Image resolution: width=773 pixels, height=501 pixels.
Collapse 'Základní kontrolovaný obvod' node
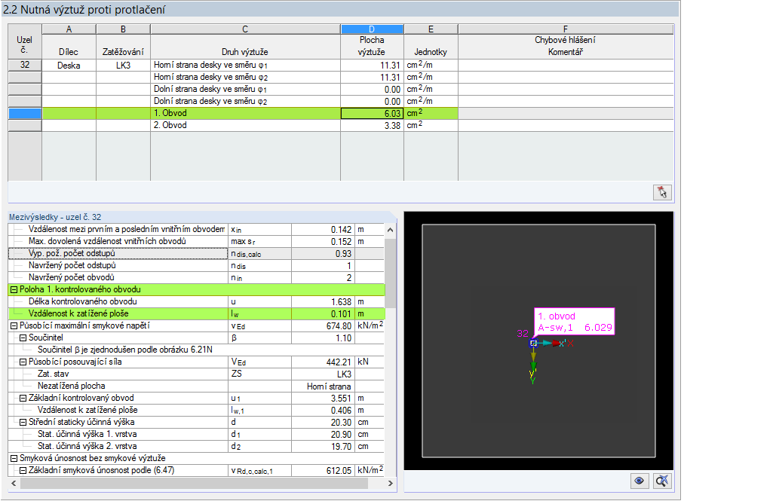[23, 398]
